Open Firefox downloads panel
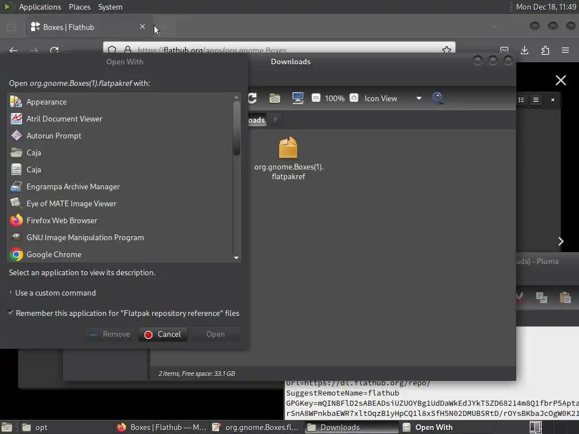579x434 pixels. point(524,50)
